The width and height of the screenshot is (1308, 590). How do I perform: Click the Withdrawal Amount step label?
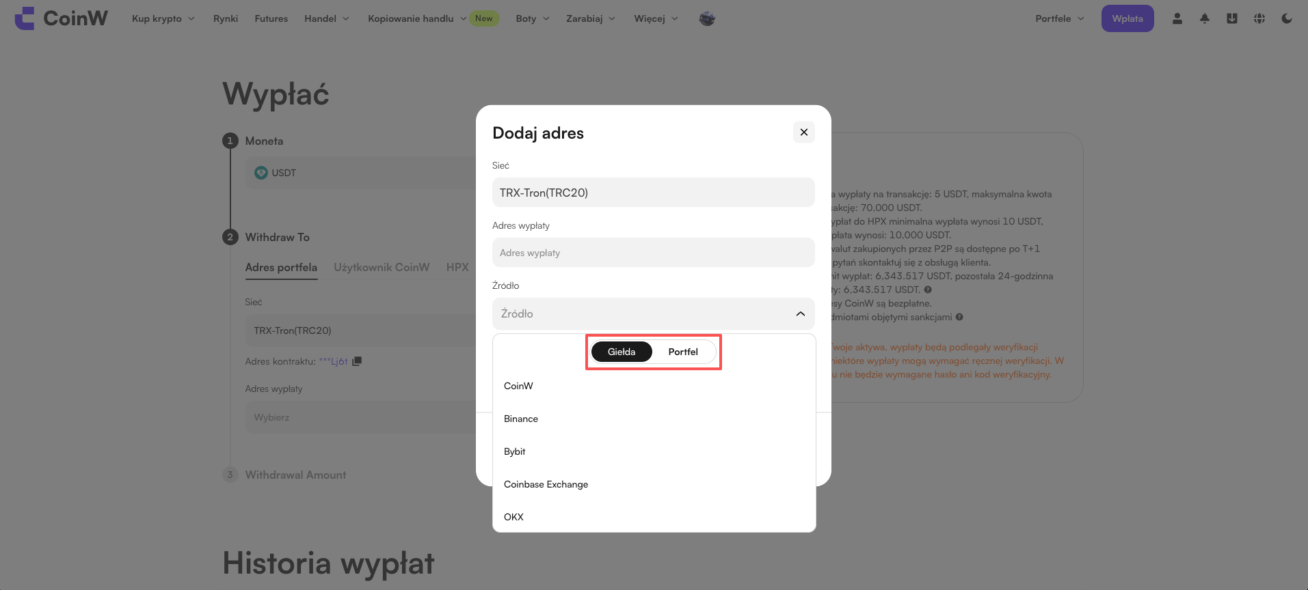[295, 475]
